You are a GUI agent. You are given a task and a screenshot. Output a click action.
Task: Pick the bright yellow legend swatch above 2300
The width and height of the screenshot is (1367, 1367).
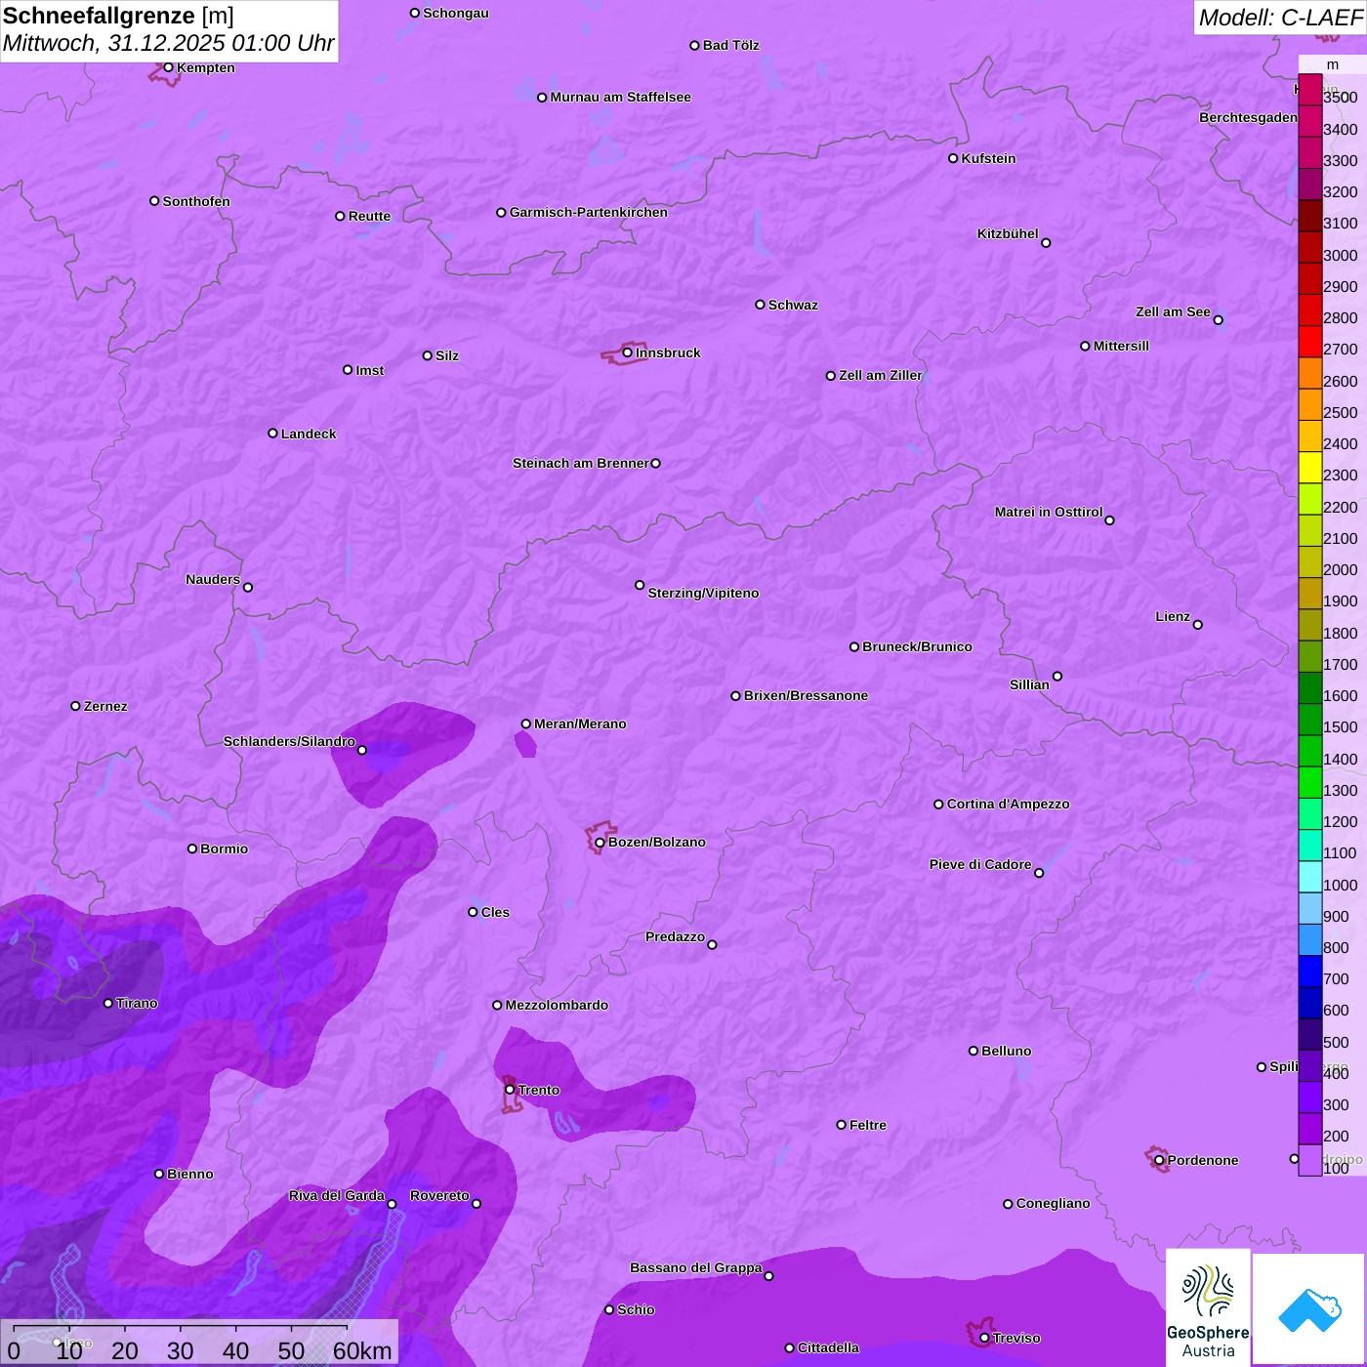1310,466
